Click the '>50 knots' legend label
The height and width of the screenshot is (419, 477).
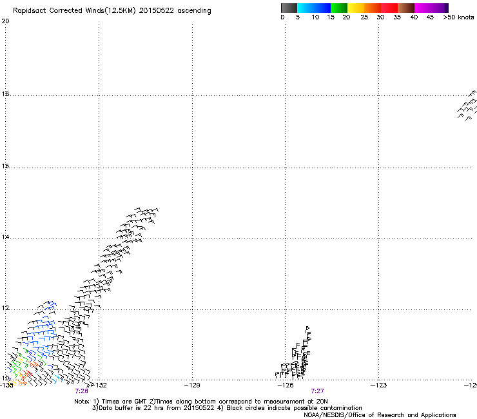tap(458, 17)
